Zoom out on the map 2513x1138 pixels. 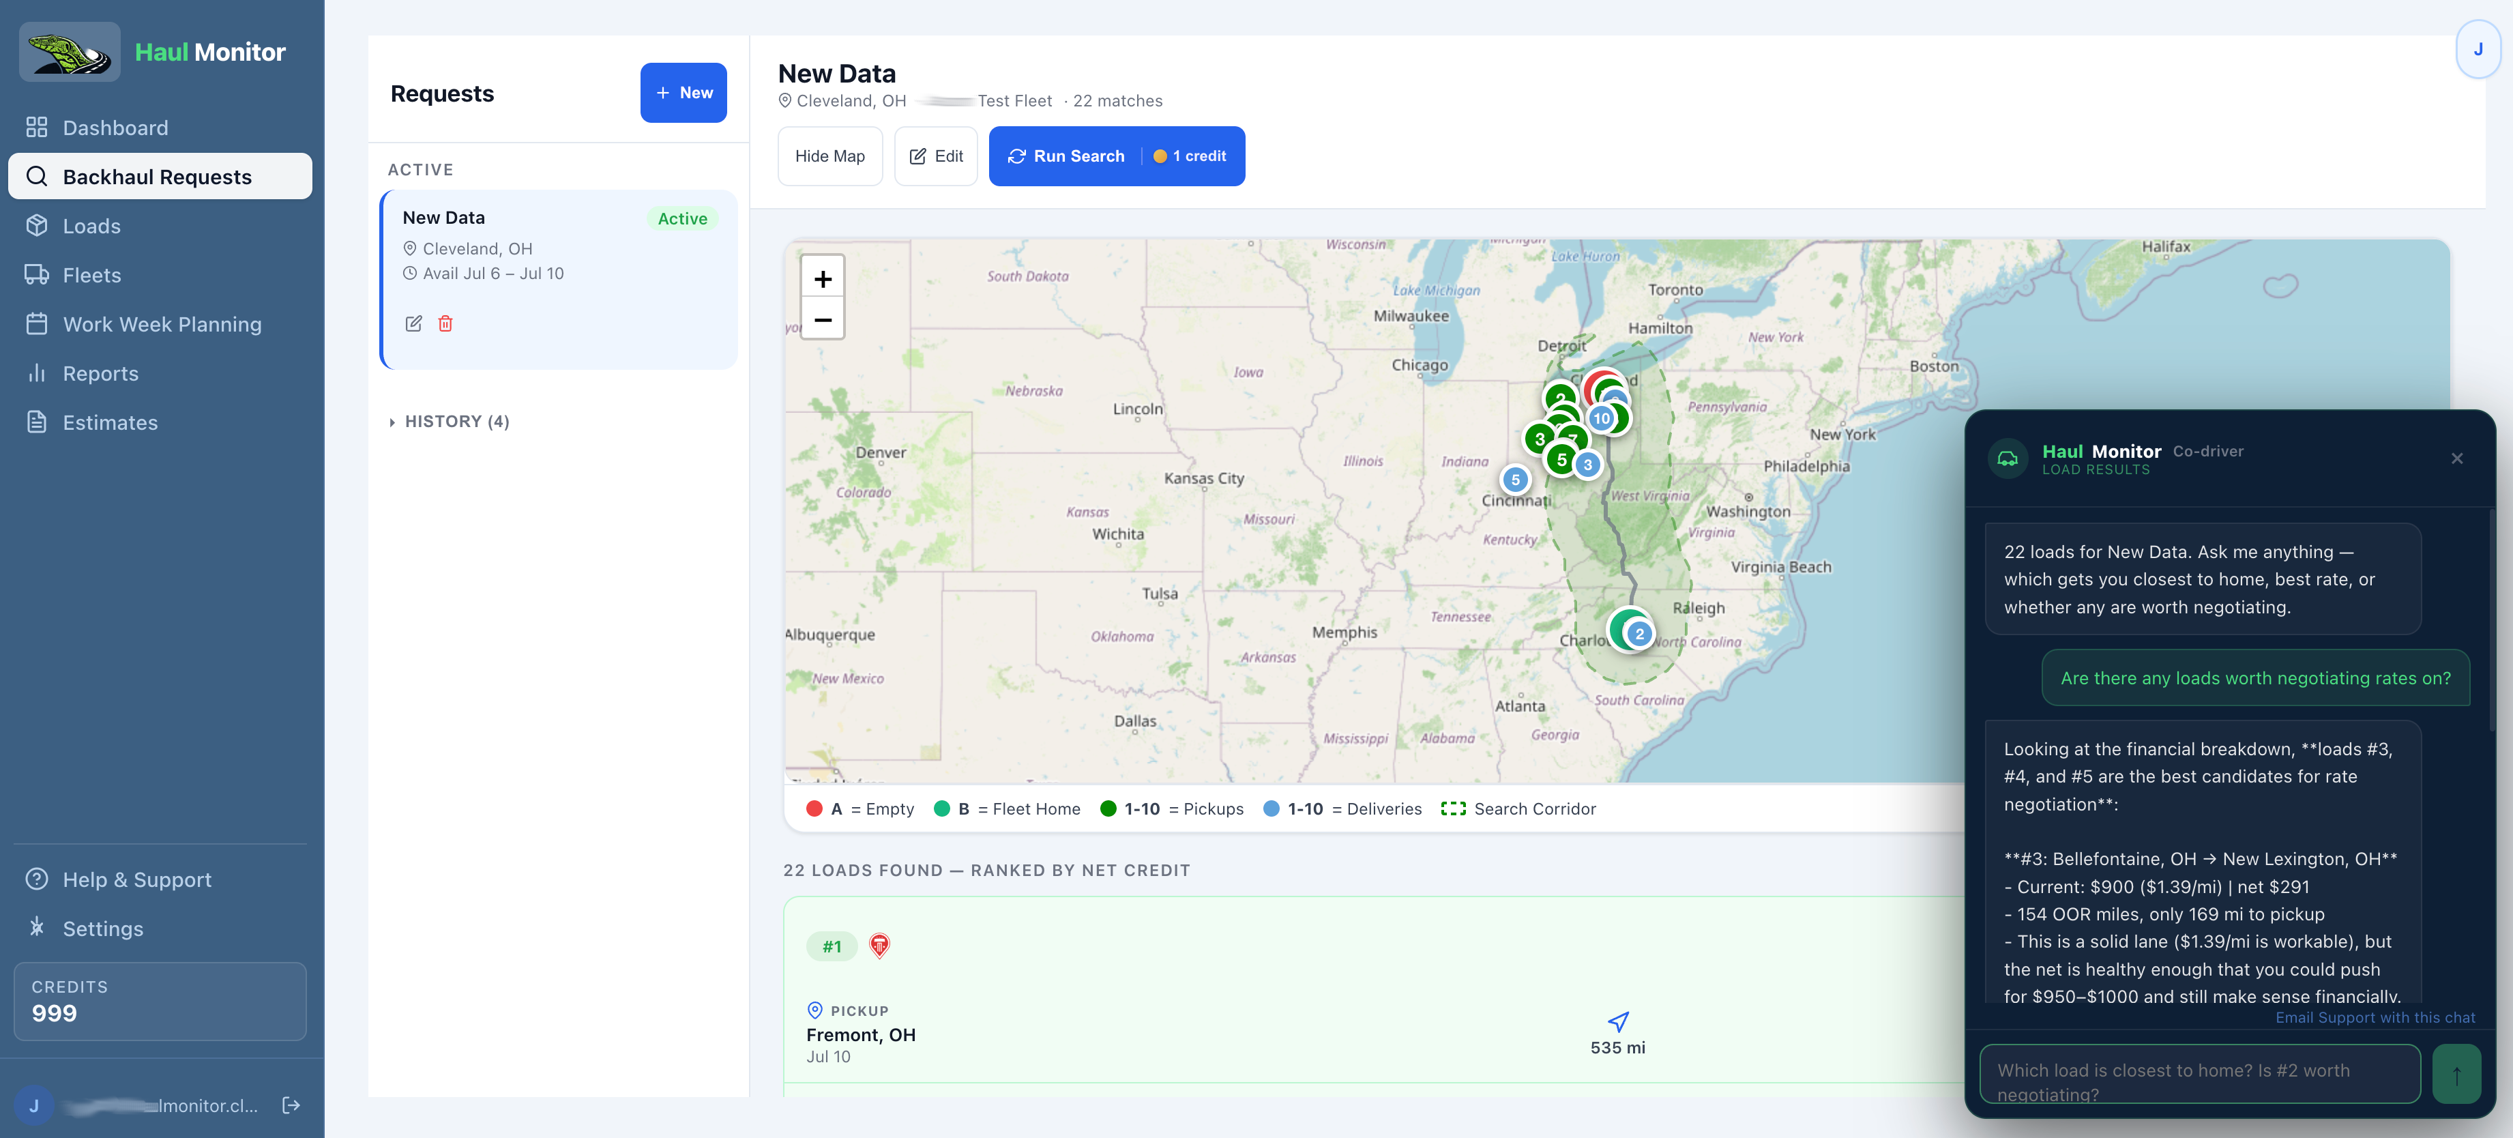823,319
